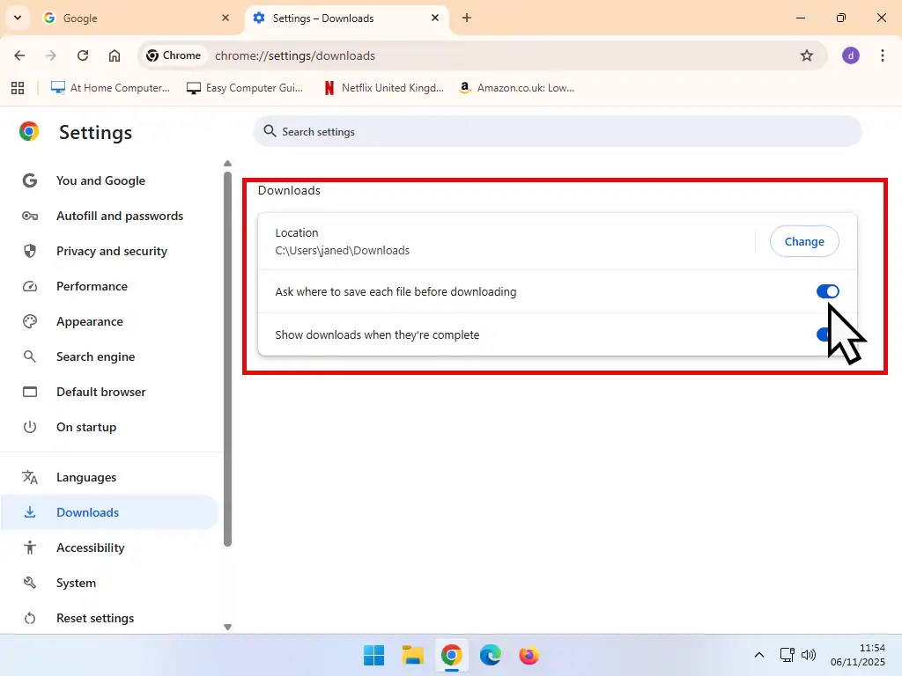
Task: Expand hidden icons in the system tray
Action: (758, 655)
